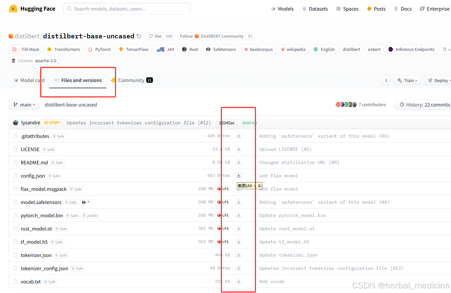This screenshot has width=451, height=293.
Task: Click the search models, datasets, users field
Action: pos(127,9)
